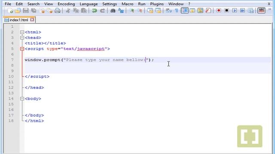Click the <title></title> line
Image resolution: width=275 pixels, height=154 pixels.
pos(45,43)
